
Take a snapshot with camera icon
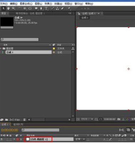pyautogui.click(x=119, y=119)
